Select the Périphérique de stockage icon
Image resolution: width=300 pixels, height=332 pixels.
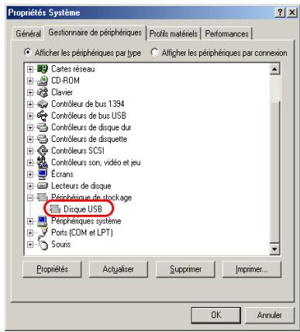click(43, 197)
